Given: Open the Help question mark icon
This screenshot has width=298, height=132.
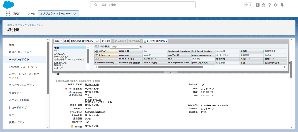Looking at the screenshot, I should click(270, 5).
